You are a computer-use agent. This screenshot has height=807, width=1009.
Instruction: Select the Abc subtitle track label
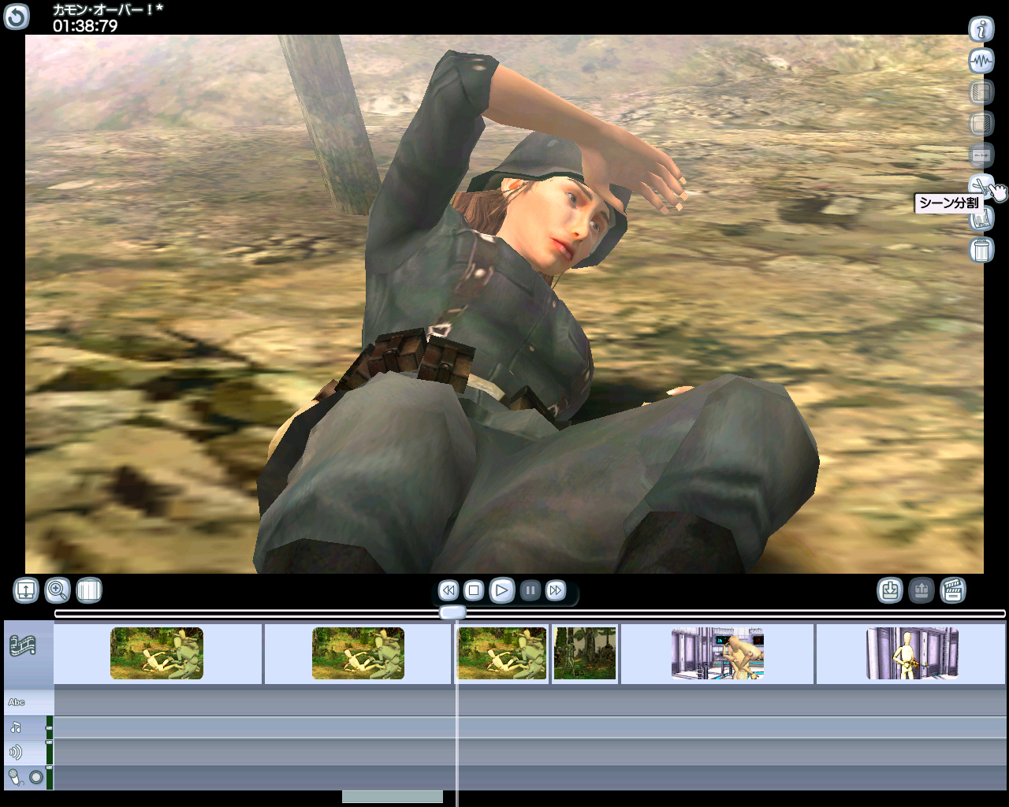17,702
